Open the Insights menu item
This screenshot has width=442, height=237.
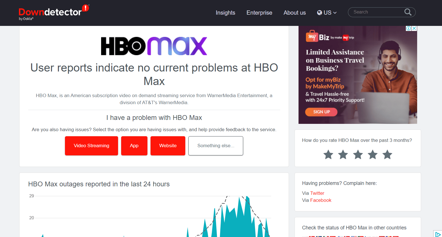click(225, 13)
